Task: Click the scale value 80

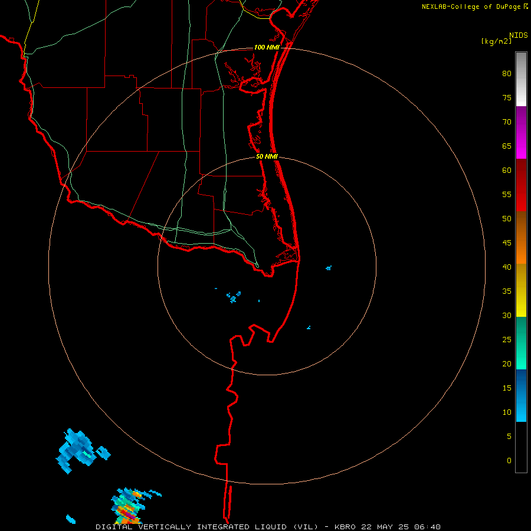Action: [x=507, y=74]
